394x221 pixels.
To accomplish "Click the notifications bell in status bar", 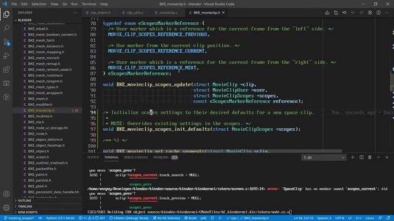I will (x=388, y=218).
